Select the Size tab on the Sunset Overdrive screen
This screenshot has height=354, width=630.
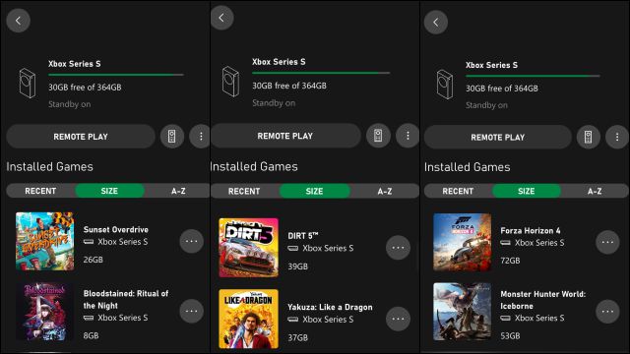(109, 191)
